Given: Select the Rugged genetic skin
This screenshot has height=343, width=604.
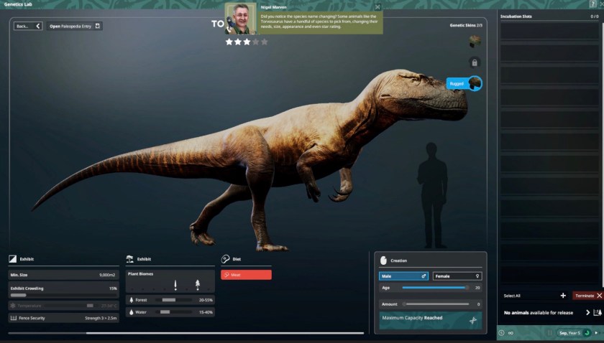Looking at the screenshot, I should [465, 83].
